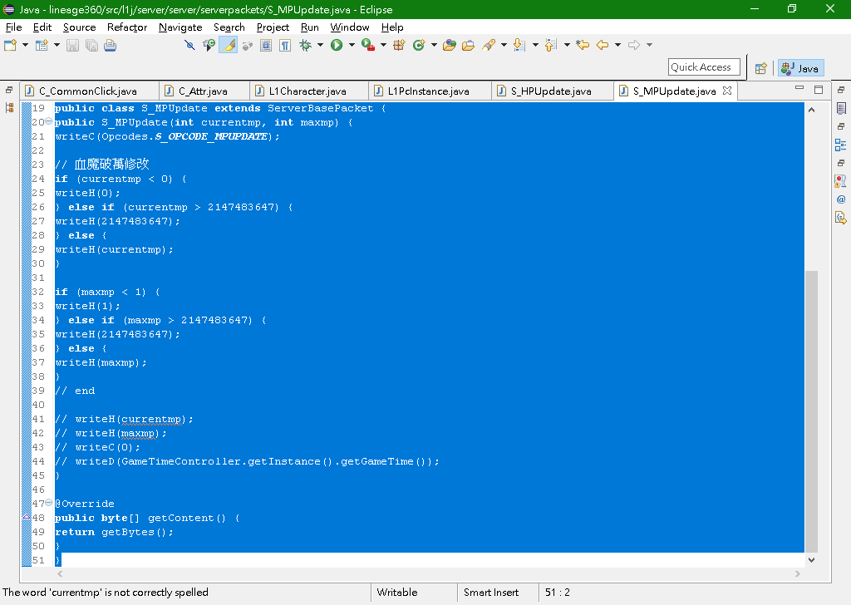The image size is (851, 605).
Task: Click the Open Type icon
Action: coord(450,45)
